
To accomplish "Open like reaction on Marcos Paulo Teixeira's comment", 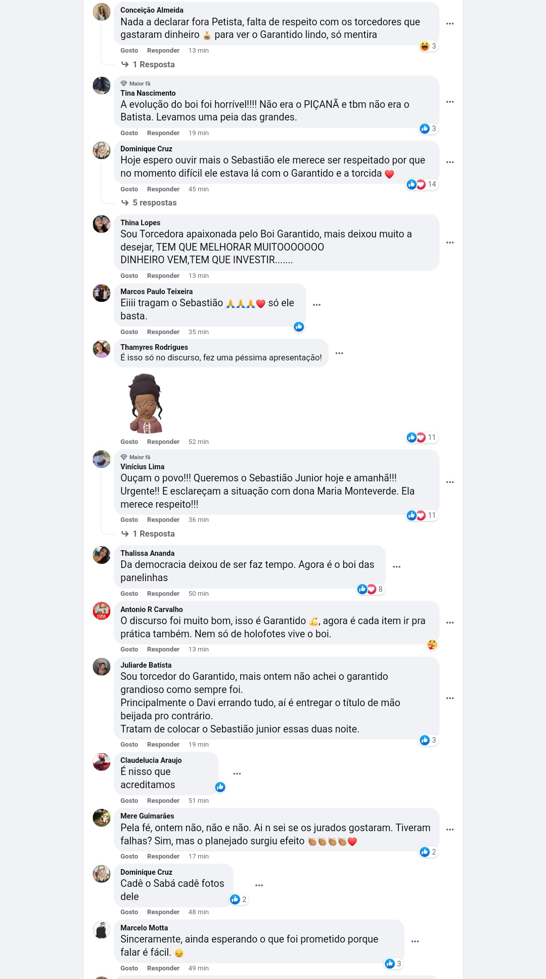I will 299,327.
